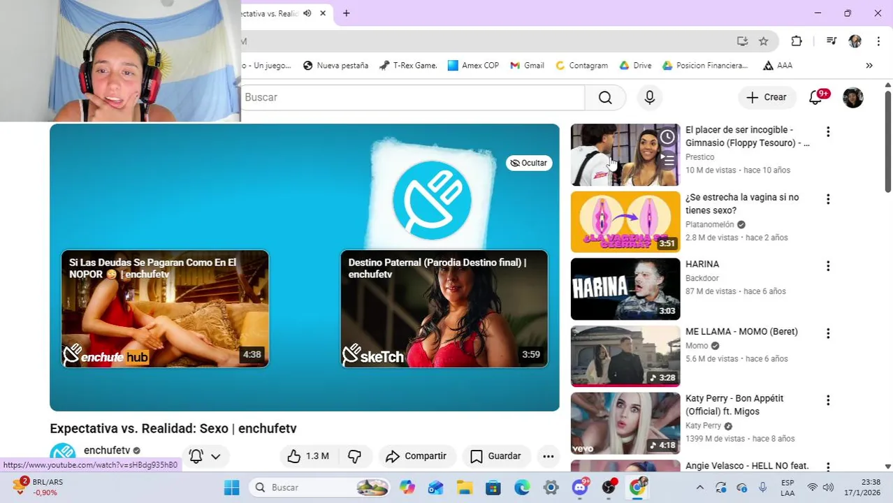Viewport: 893px width, 503px height.
Task: Switch to the 'Expectativa vs. Realid' browser tab
Action: pos(269,13)
